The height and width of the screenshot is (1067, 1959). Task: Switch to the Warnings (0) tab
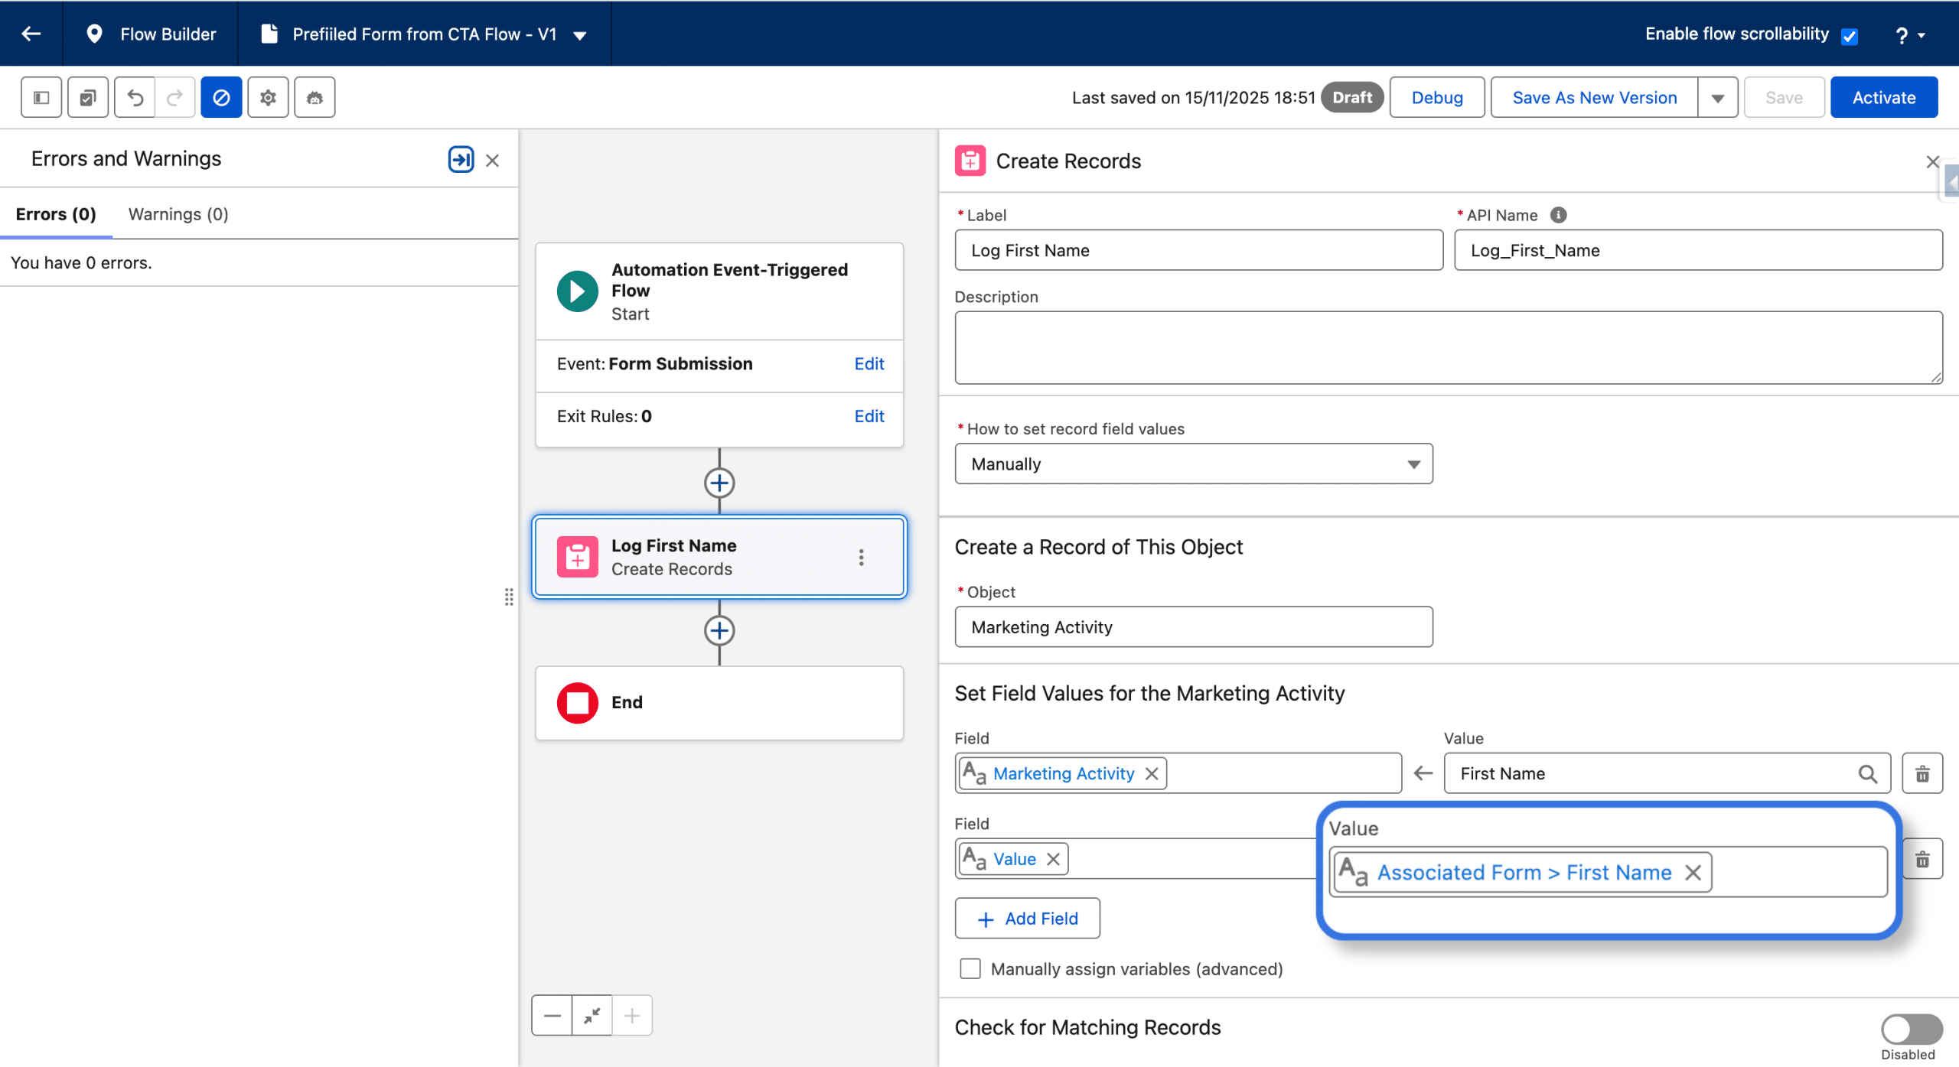pos(178,214)
